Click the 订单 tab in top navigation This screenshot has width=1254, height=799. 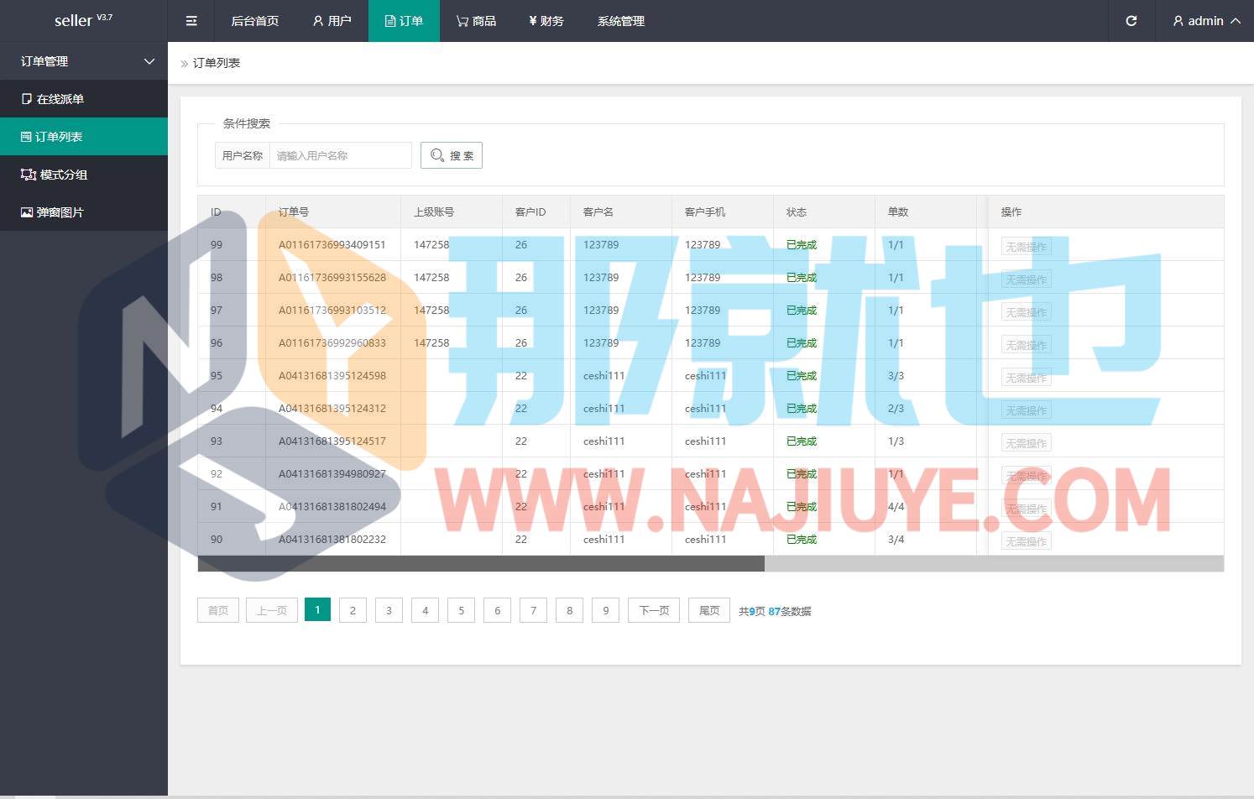pos(404,21)
